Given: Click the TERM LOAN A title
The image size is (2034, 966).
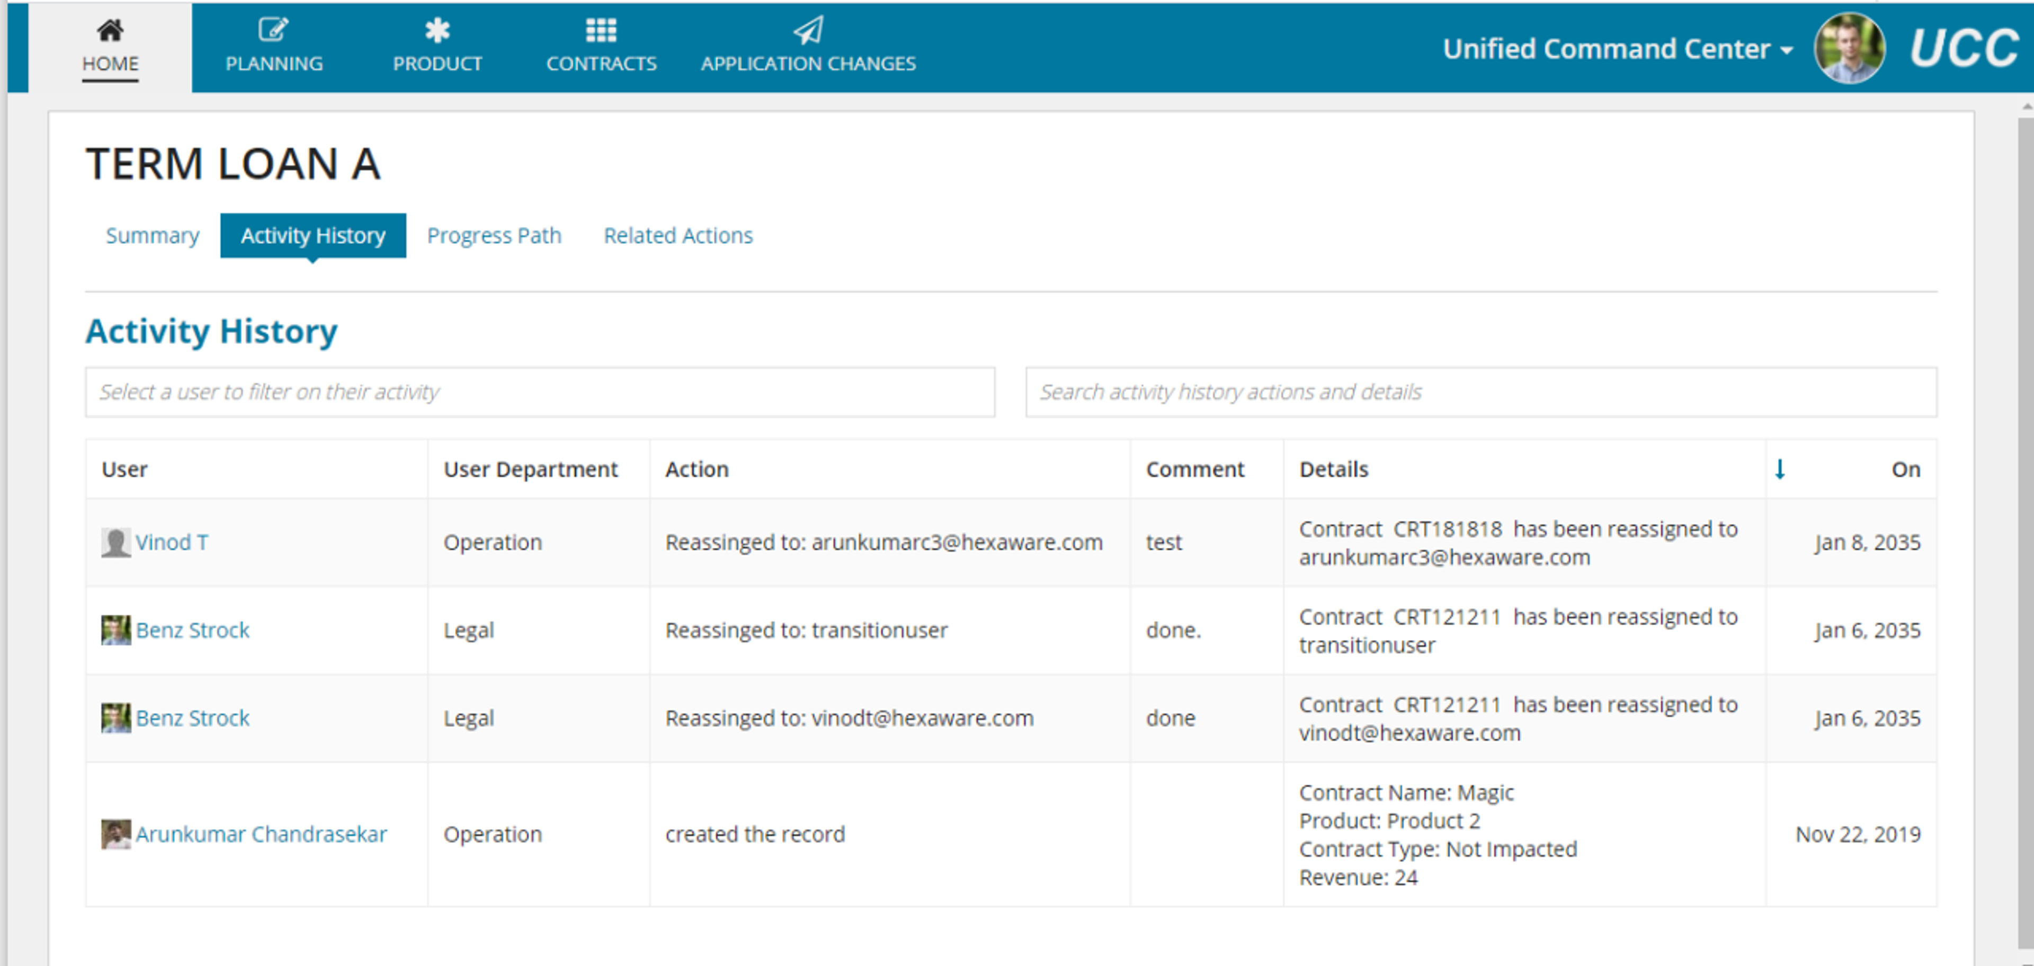Looking at the screenshot, I should tap(233, 164).
